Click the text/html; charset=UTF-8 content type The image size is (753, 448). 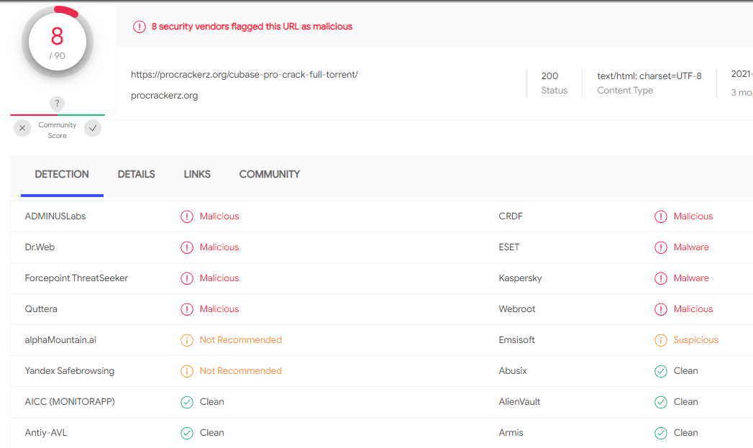coord(649,76)
